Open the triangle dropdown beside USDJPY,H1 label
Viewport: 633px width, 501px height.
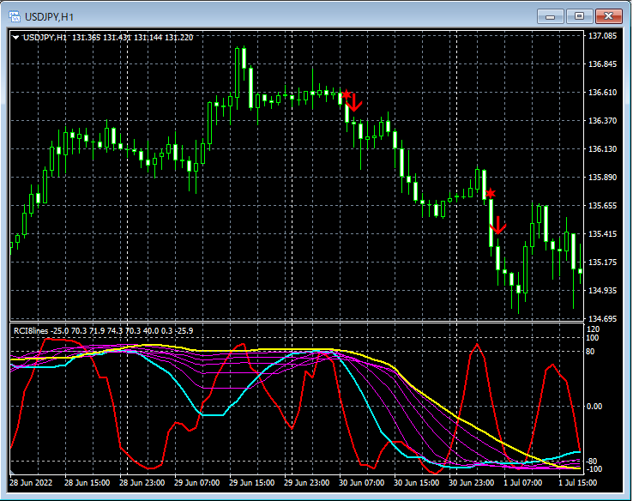[16, 37]
